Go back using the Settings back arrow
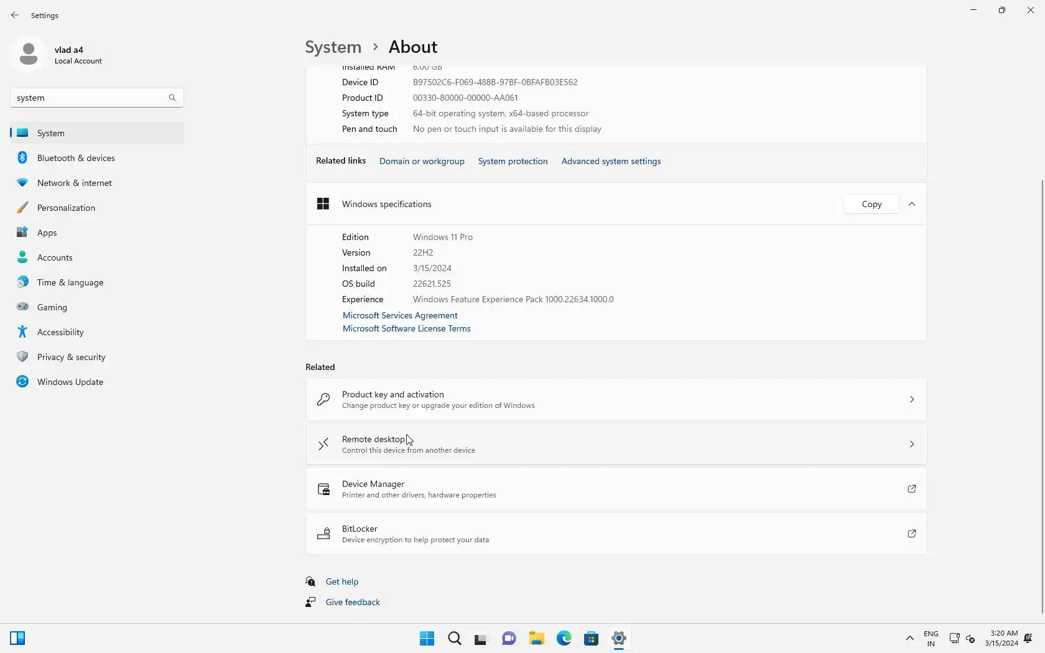1045x653 pixels. (x=15, y=15)
